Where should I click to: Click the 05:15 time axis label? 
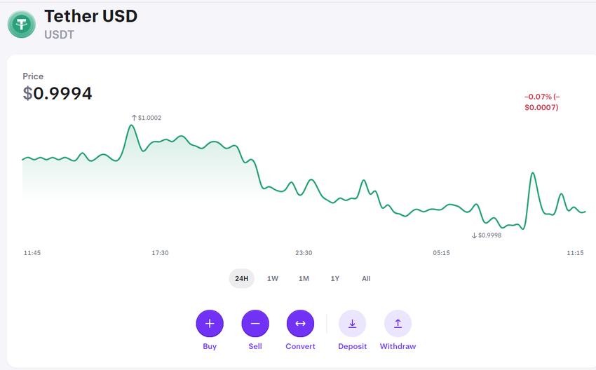441,253
